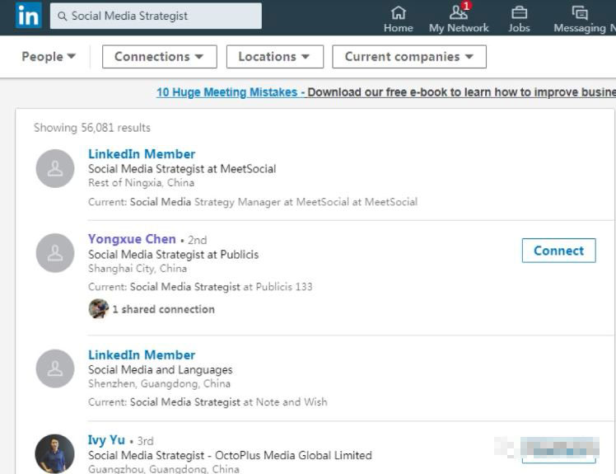
Task: Click 'Current: Social Media Strategist at Note and Wish'
Action: click(208, 402)
